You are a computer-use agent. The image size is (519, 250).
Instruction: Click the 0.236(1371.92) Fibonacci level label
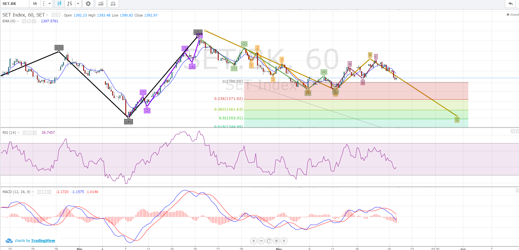pyautogui.click(x=229, y=99)
